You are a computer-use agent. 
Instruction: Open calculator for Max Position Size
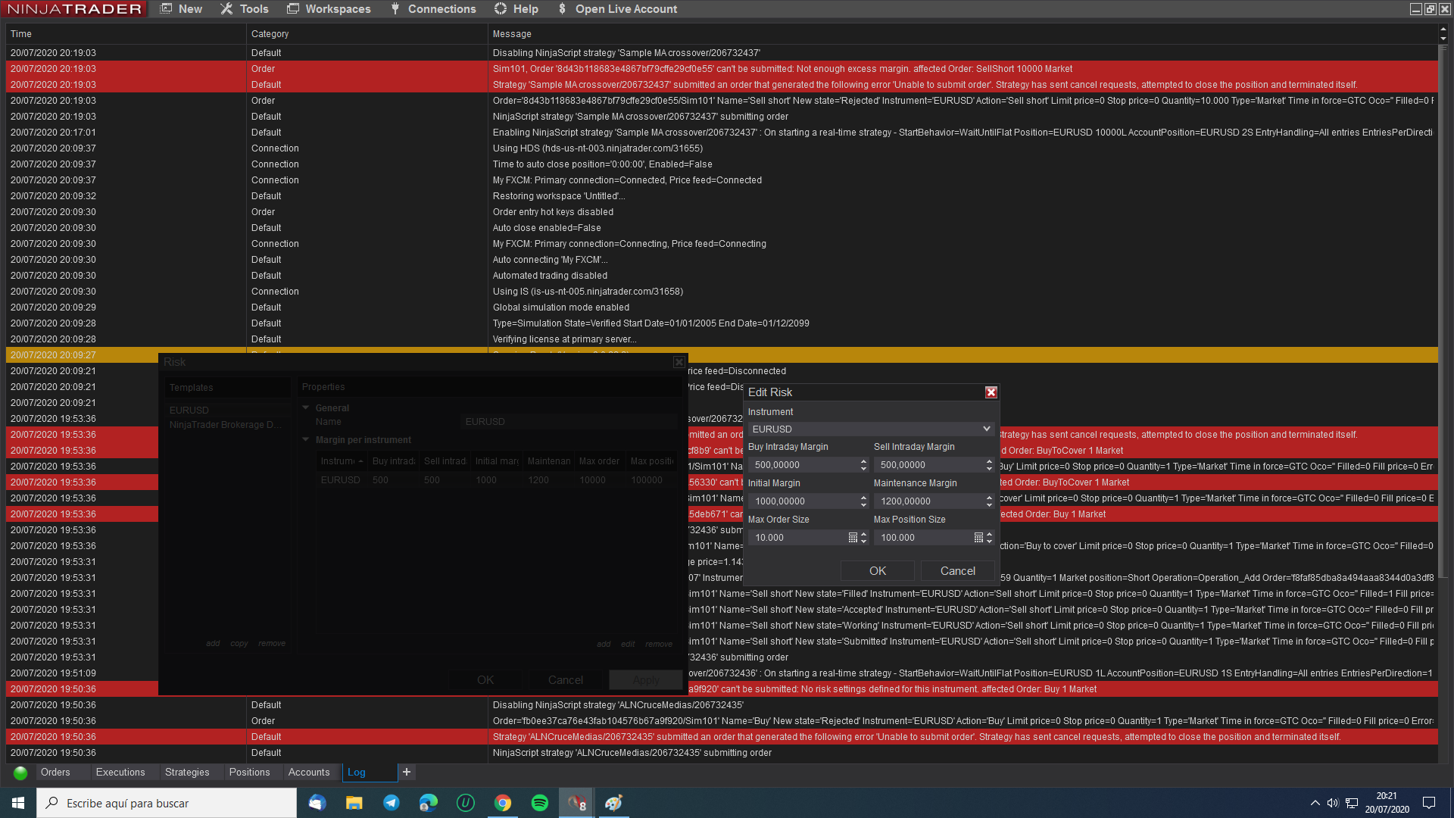click(x=978, y=538)
